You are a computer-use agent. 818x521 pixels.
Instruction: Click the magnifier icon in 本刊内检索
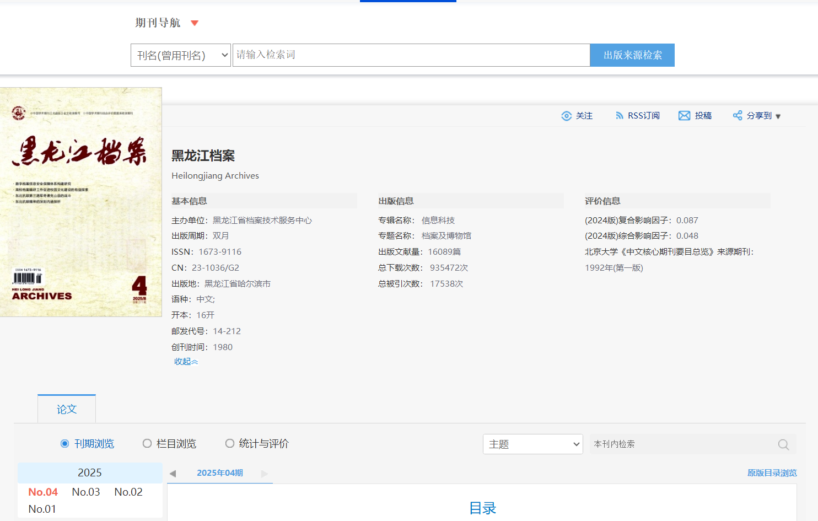click(783, 444)
